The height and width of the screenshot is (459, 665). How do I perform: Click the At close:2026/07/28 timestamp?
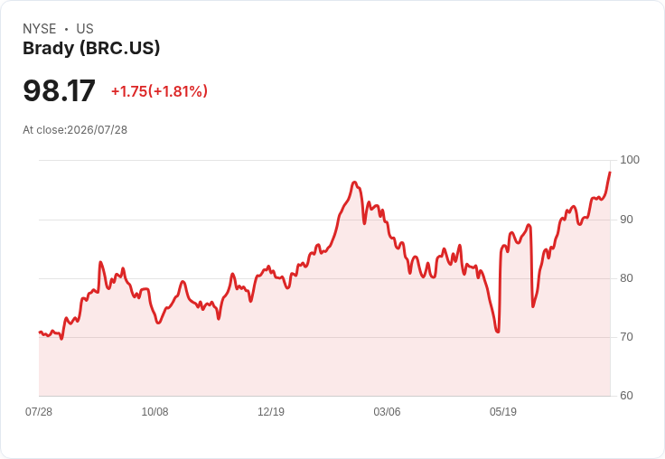pyautogui.click(x=75, y=130)
